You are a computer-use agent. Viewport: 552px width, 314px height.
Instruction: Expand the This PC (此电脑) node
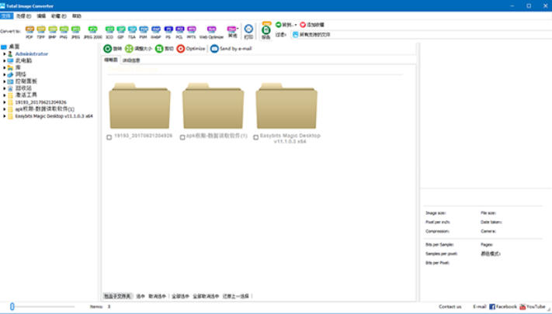4,60
